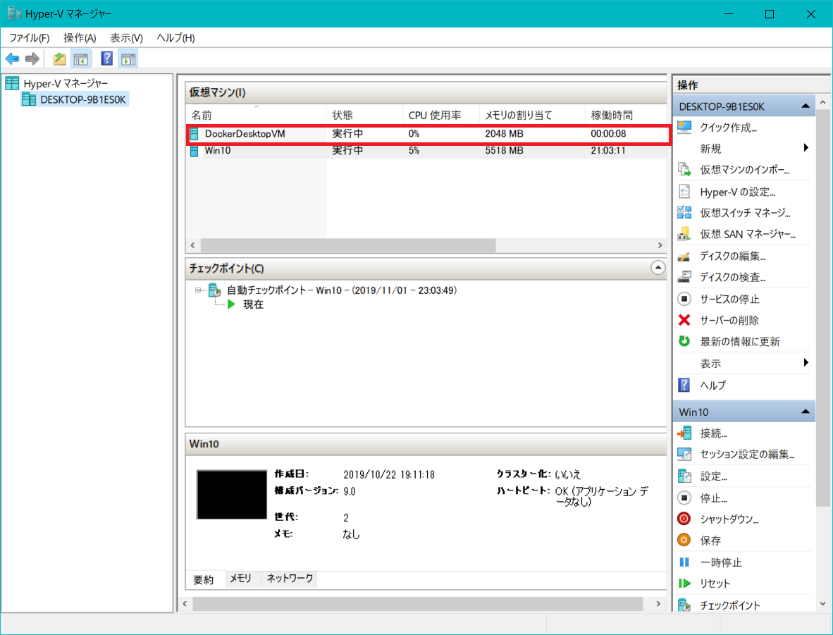Select the Win10 virtual machine row
This screenshot has height=635, width=833.
[426, 150]
